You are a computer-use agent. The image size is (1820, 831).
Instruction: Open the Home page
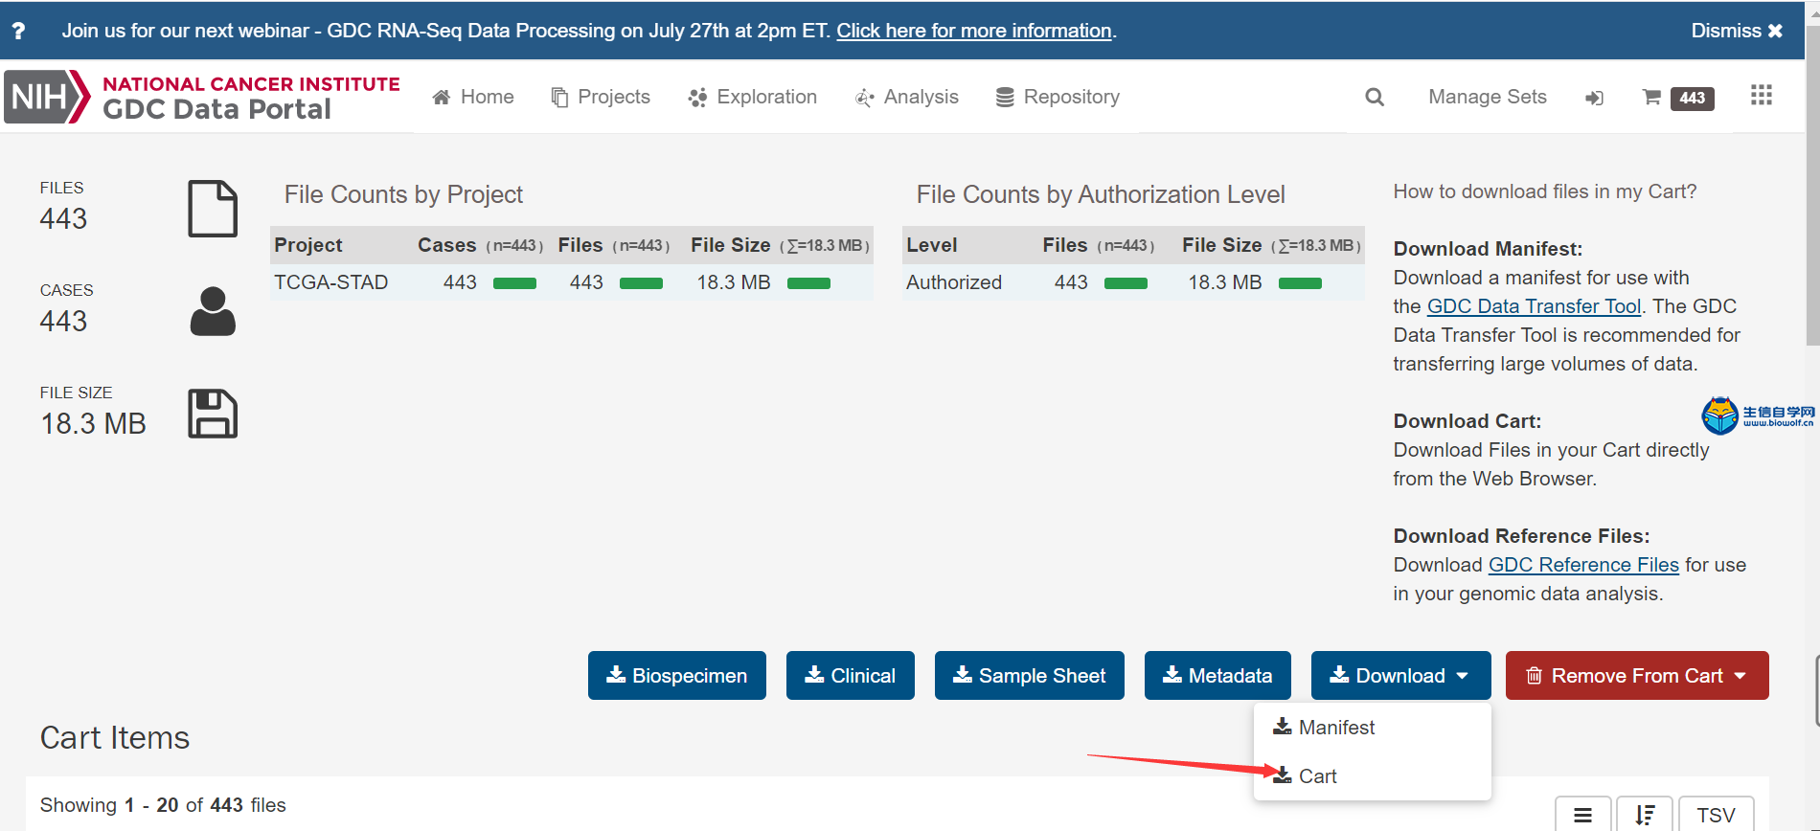[x=473, y=97]
